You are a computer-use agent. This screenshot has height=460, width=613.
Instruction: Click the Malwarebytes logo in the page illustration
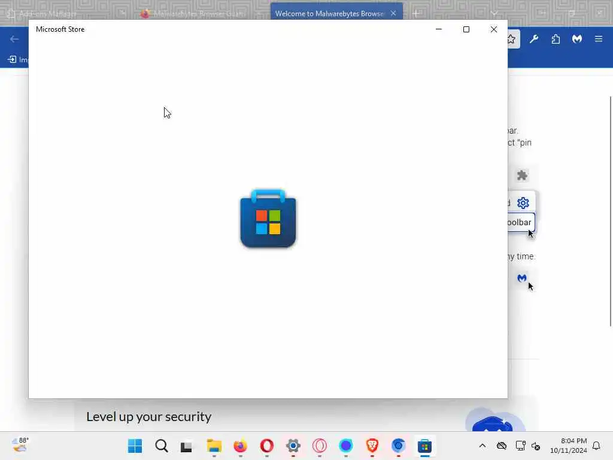point(522,278)
